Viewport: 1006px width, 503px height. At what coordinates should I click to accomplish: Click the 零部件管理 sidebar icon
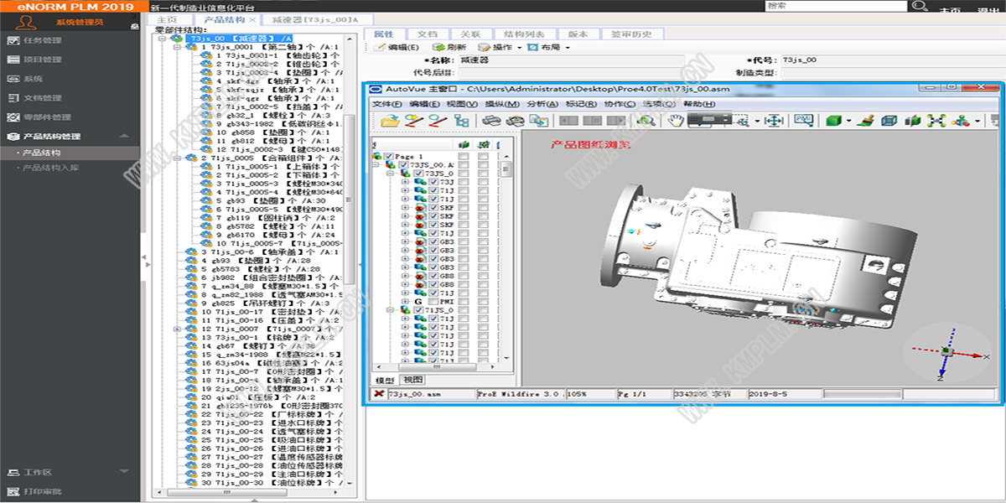click(13, 117)
